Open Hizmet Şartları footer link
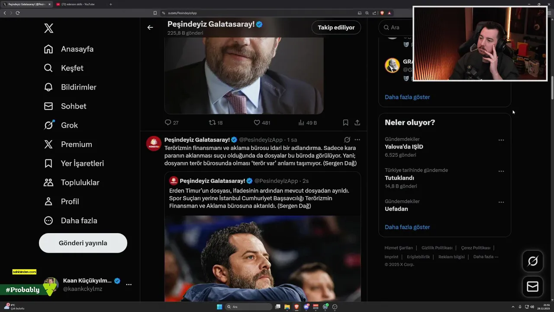The image size is (554, 312). [x=399, y=248]
